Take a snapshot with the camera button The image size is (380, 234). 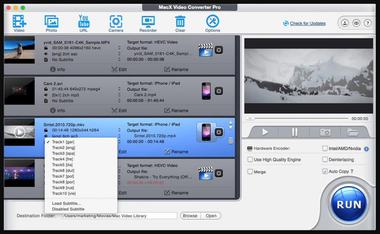[325, 132]
